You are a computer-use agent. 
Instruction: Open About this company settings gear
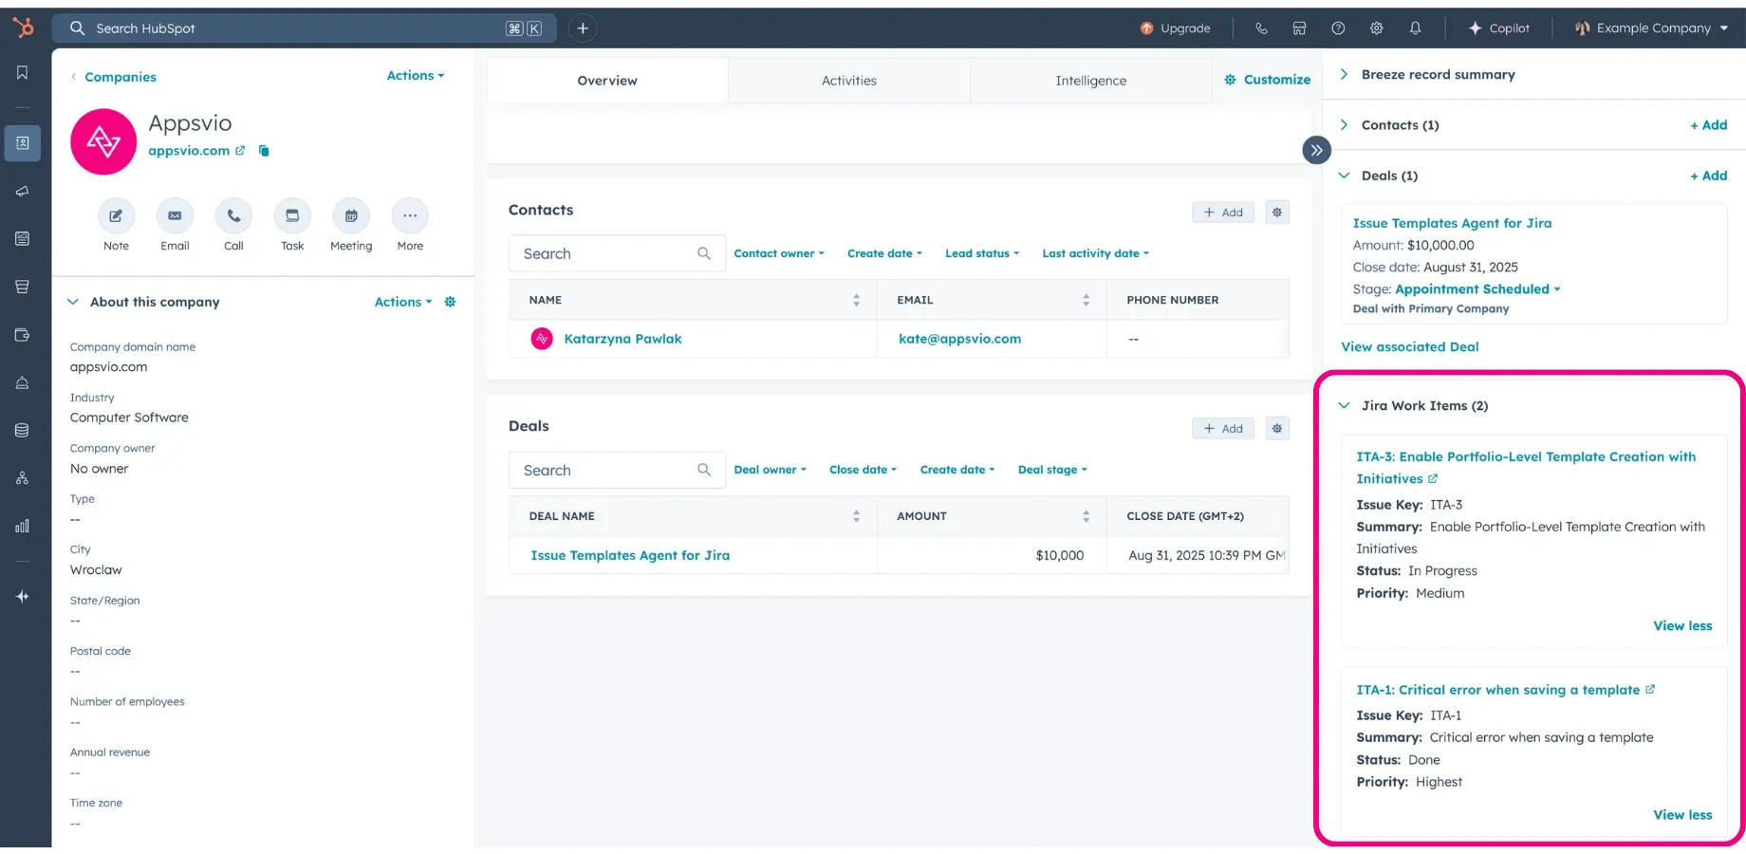(x=450, y=302)
